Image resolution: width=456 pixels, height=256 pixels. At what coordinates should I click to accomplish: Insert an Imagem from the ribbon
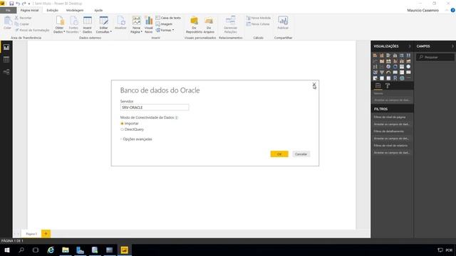164,24
